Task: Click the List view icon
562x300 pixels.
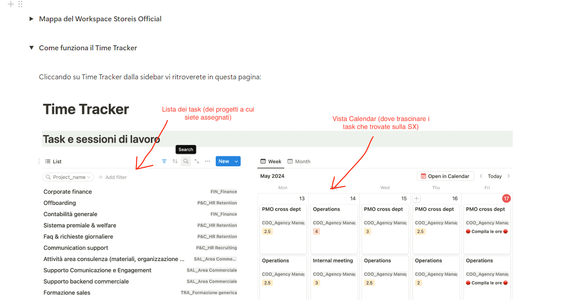Action: click(x=47, y=161)
